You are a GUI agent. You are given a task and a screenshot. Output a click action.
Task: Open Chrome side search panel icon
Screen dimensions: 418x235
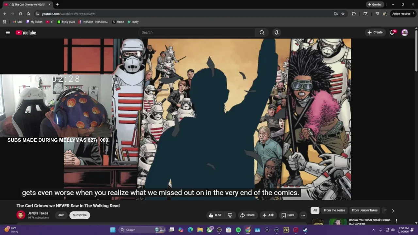365,14
